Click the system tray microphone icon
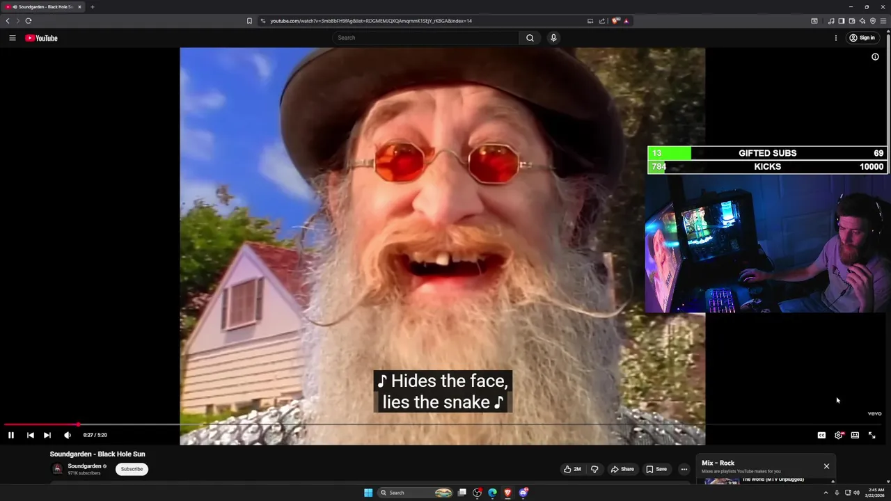This screenshot has width=891, height=501. (837, 493)
